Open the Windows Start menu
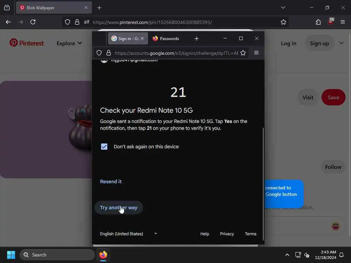This screenshot has height=263, width=351. (x=11, y=255)
